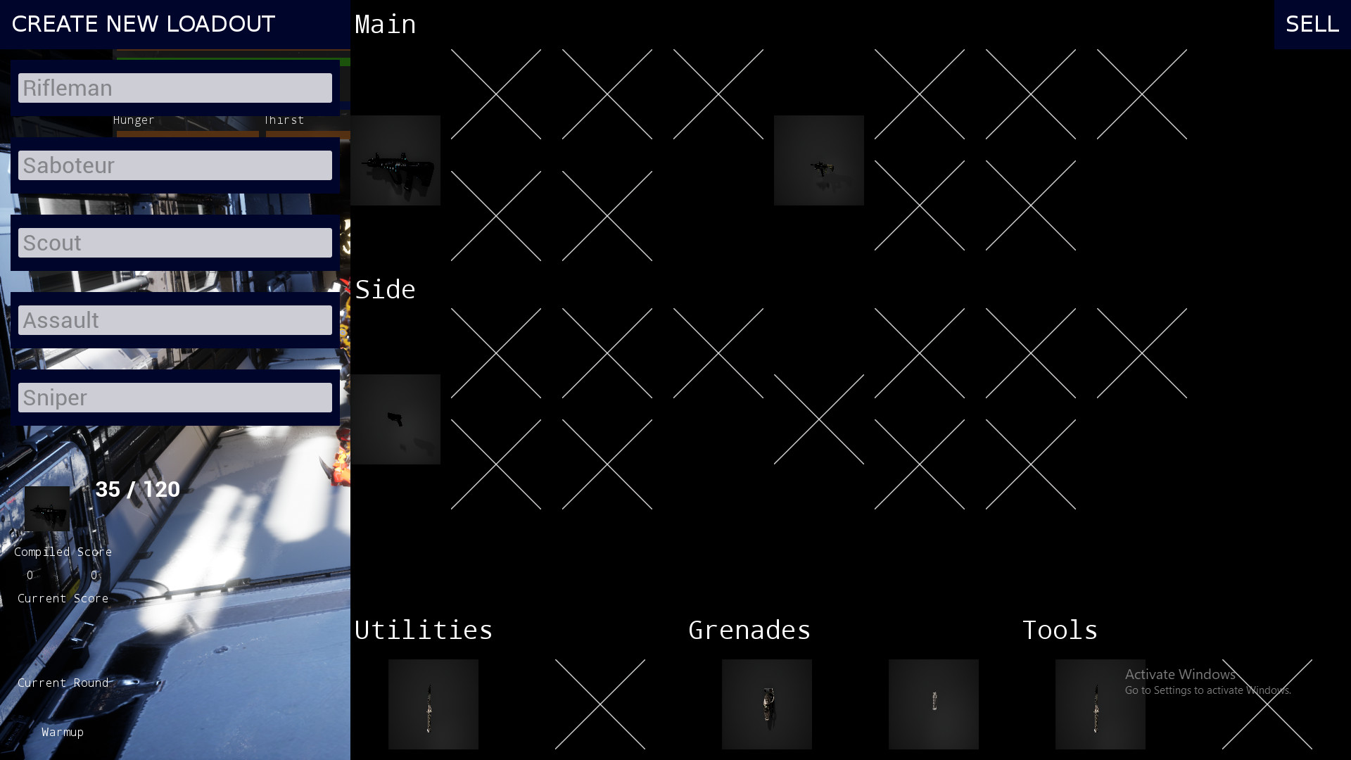Select the Assault class loadout
Screen dimensions: 1351x760
[x=175, y=320]
